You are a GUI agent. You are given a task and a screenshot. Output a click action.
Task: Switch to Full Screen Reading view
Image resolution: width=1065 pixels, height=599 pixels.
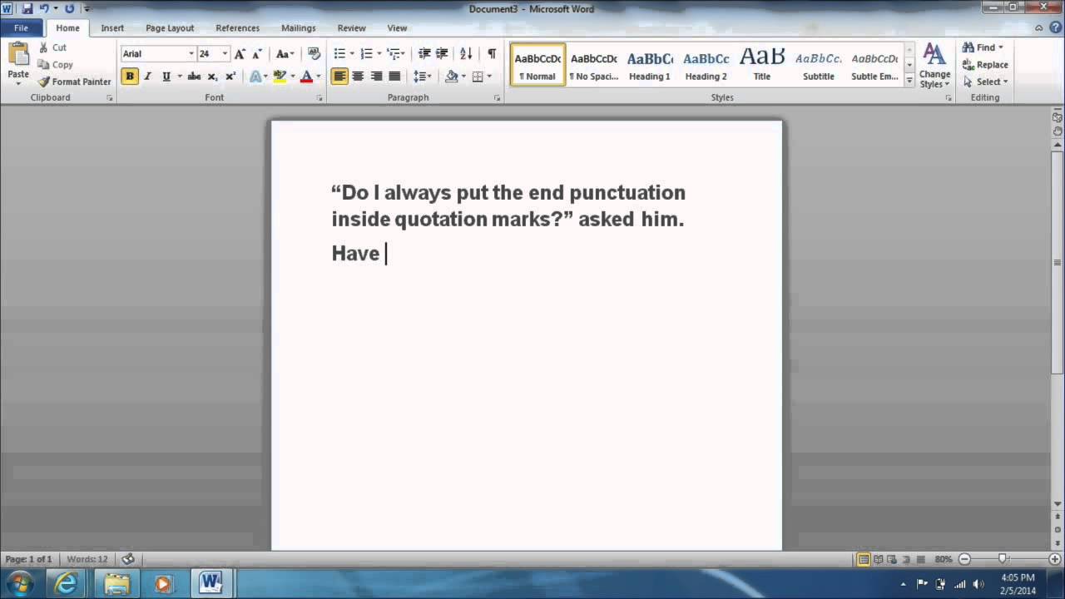click(878, 559)
